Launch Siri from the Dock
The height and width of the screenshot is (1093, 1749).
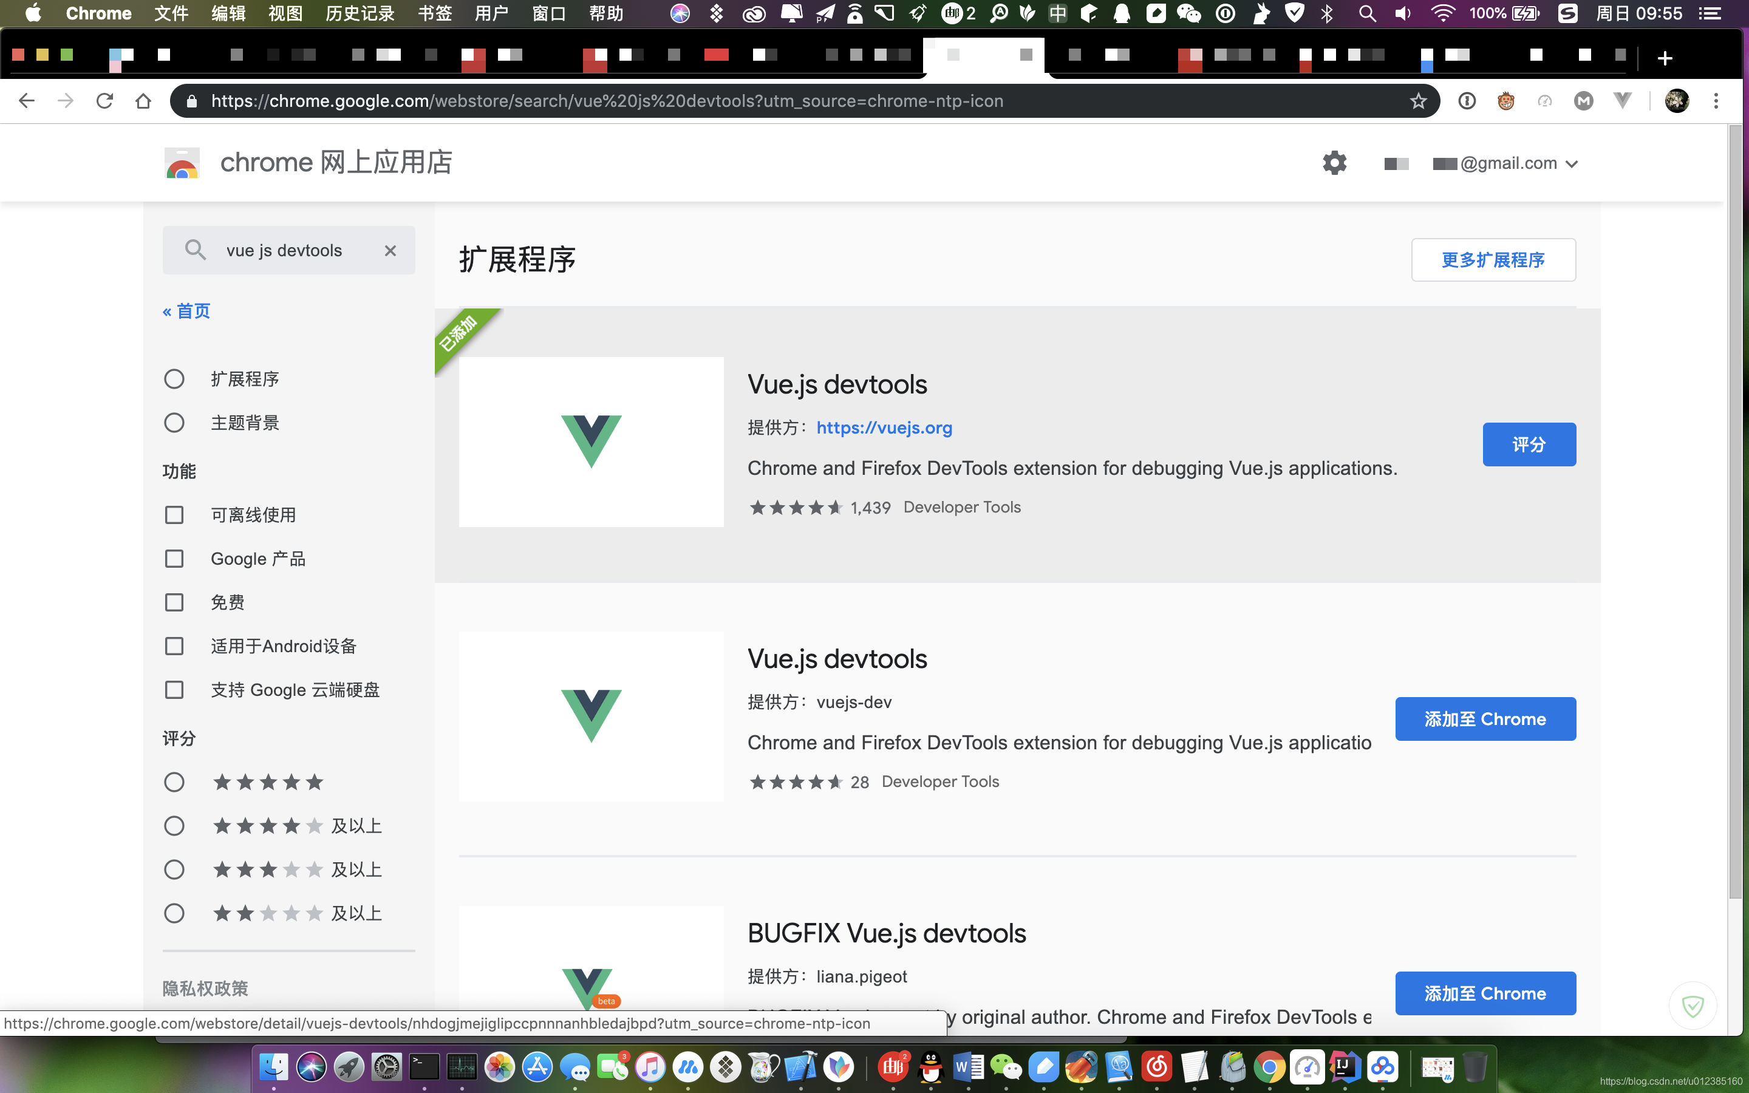tap(312, 1067)
